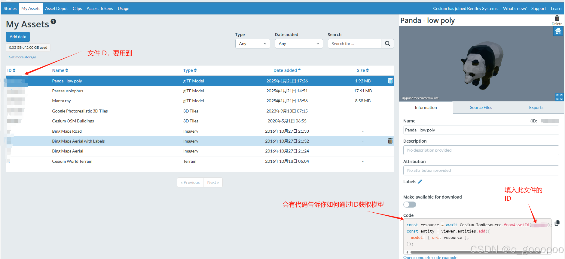Switch to the Exports tab
The width and height of the screenshot is (565, 259).
(536, 107)
